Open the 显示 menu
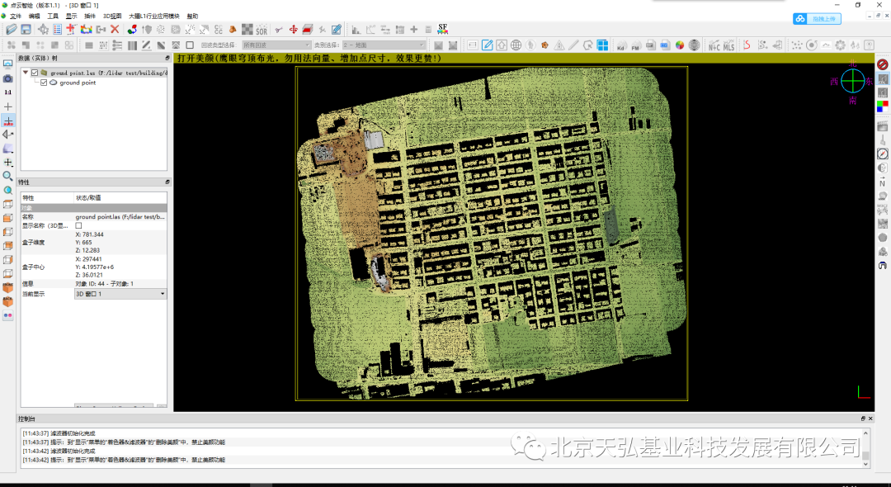The height and width of the screenshot is (487, 891). click(71, 16)
